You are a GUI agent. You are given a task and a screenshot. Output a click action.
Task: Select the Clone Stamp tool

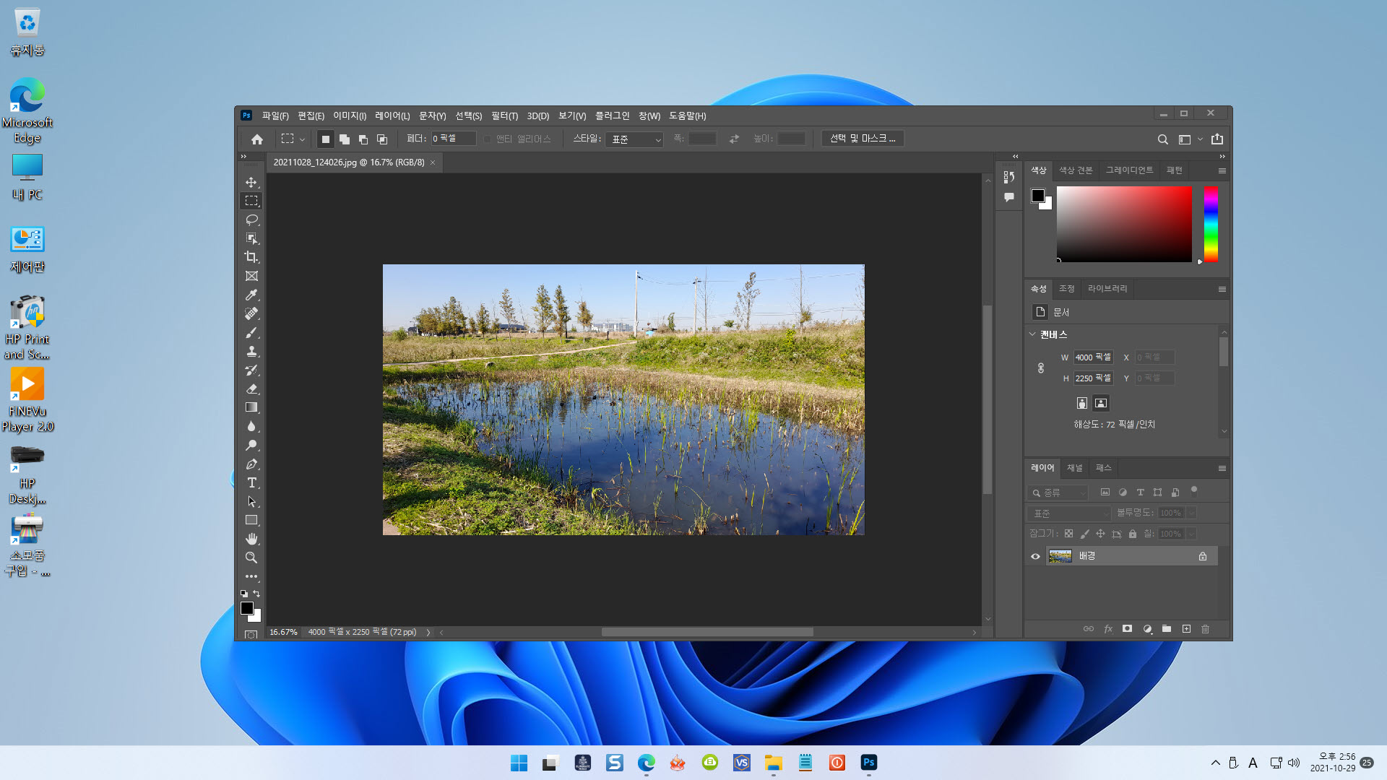[x=251, y=351]
